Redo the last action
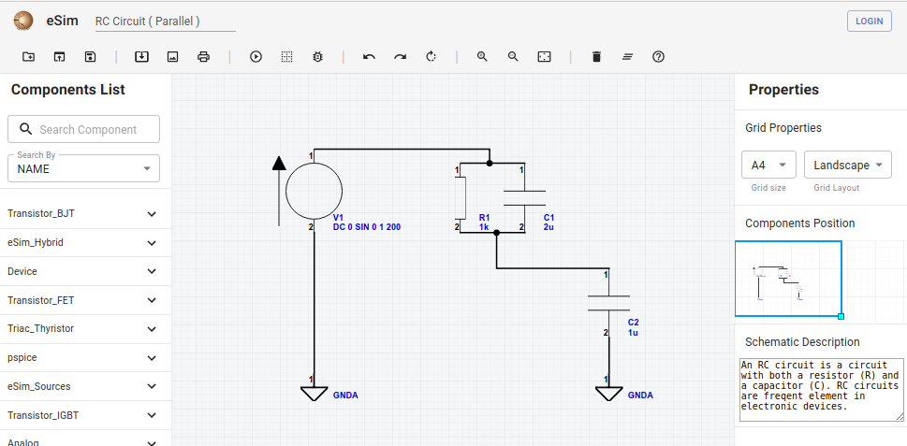Viewport: 907px width, 446px height. click(x=401, y=57)
